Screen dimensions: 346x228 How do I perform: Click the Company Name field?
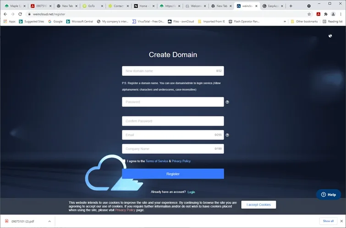pyautogui.click(x=173, y=149)
